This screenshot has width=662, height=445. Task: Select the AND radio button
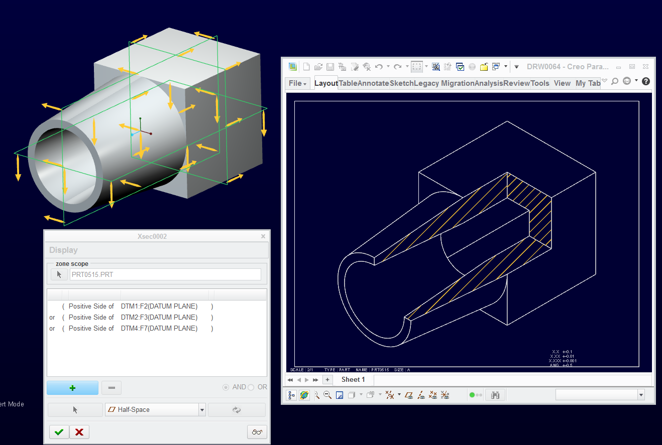coord(226,387)
